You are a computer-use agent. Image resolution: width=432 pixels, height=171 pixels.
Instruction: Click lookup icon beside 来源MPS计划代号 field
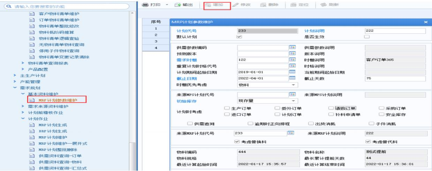tap(293, 95)
